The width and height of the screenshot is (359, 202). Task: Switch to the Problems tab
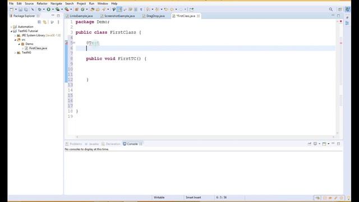[73, 144]
